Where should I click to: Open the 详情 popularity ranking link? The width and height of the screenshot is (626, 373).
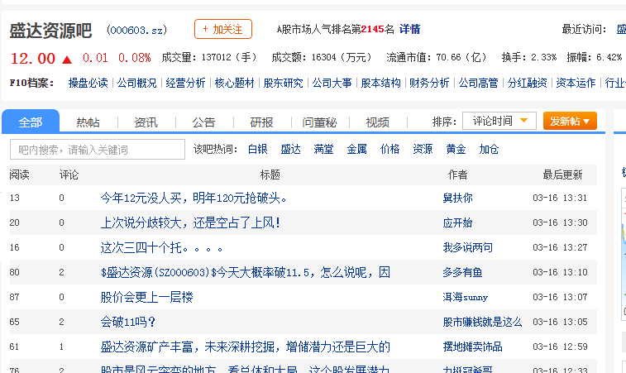pos(409,29)
